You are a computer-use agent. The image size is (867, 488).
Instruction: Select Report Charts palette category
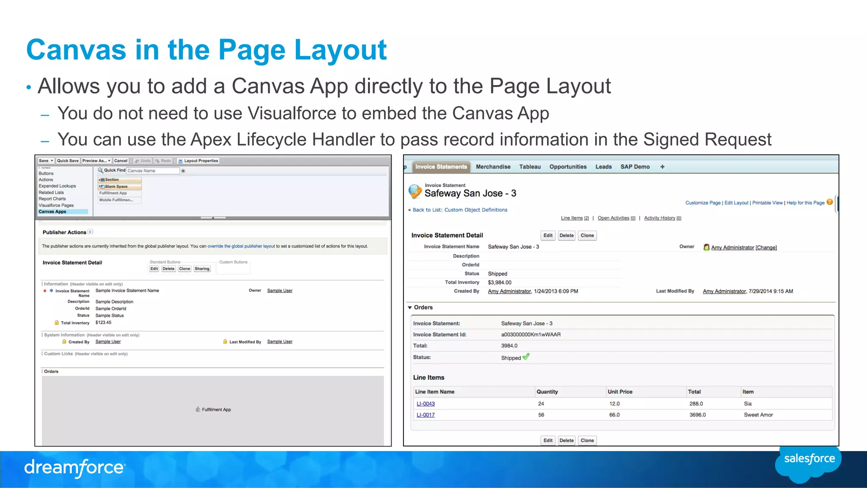click(x=52, y=199)
